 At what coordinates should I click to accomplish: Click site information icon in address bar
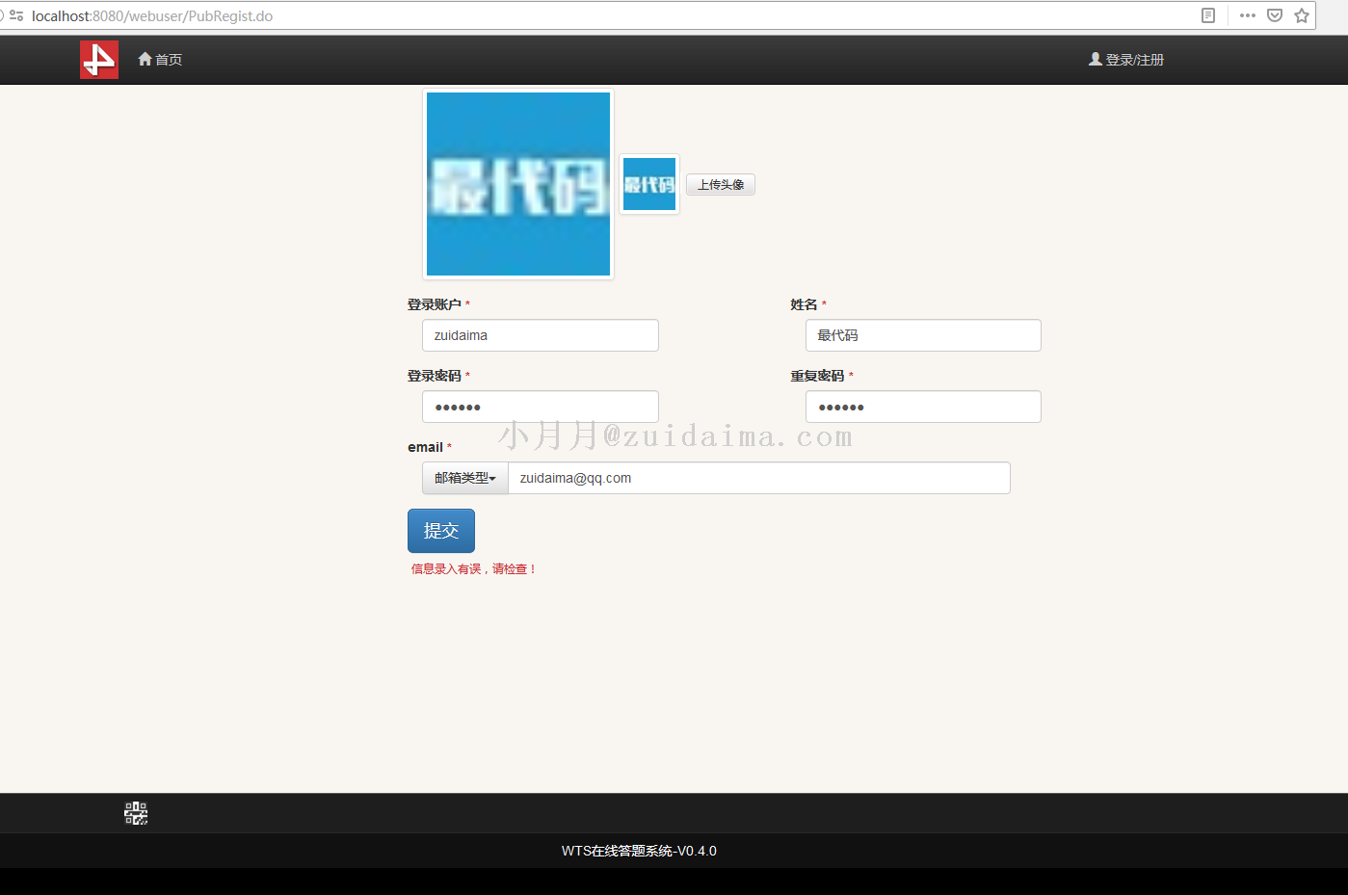[16, 15]
